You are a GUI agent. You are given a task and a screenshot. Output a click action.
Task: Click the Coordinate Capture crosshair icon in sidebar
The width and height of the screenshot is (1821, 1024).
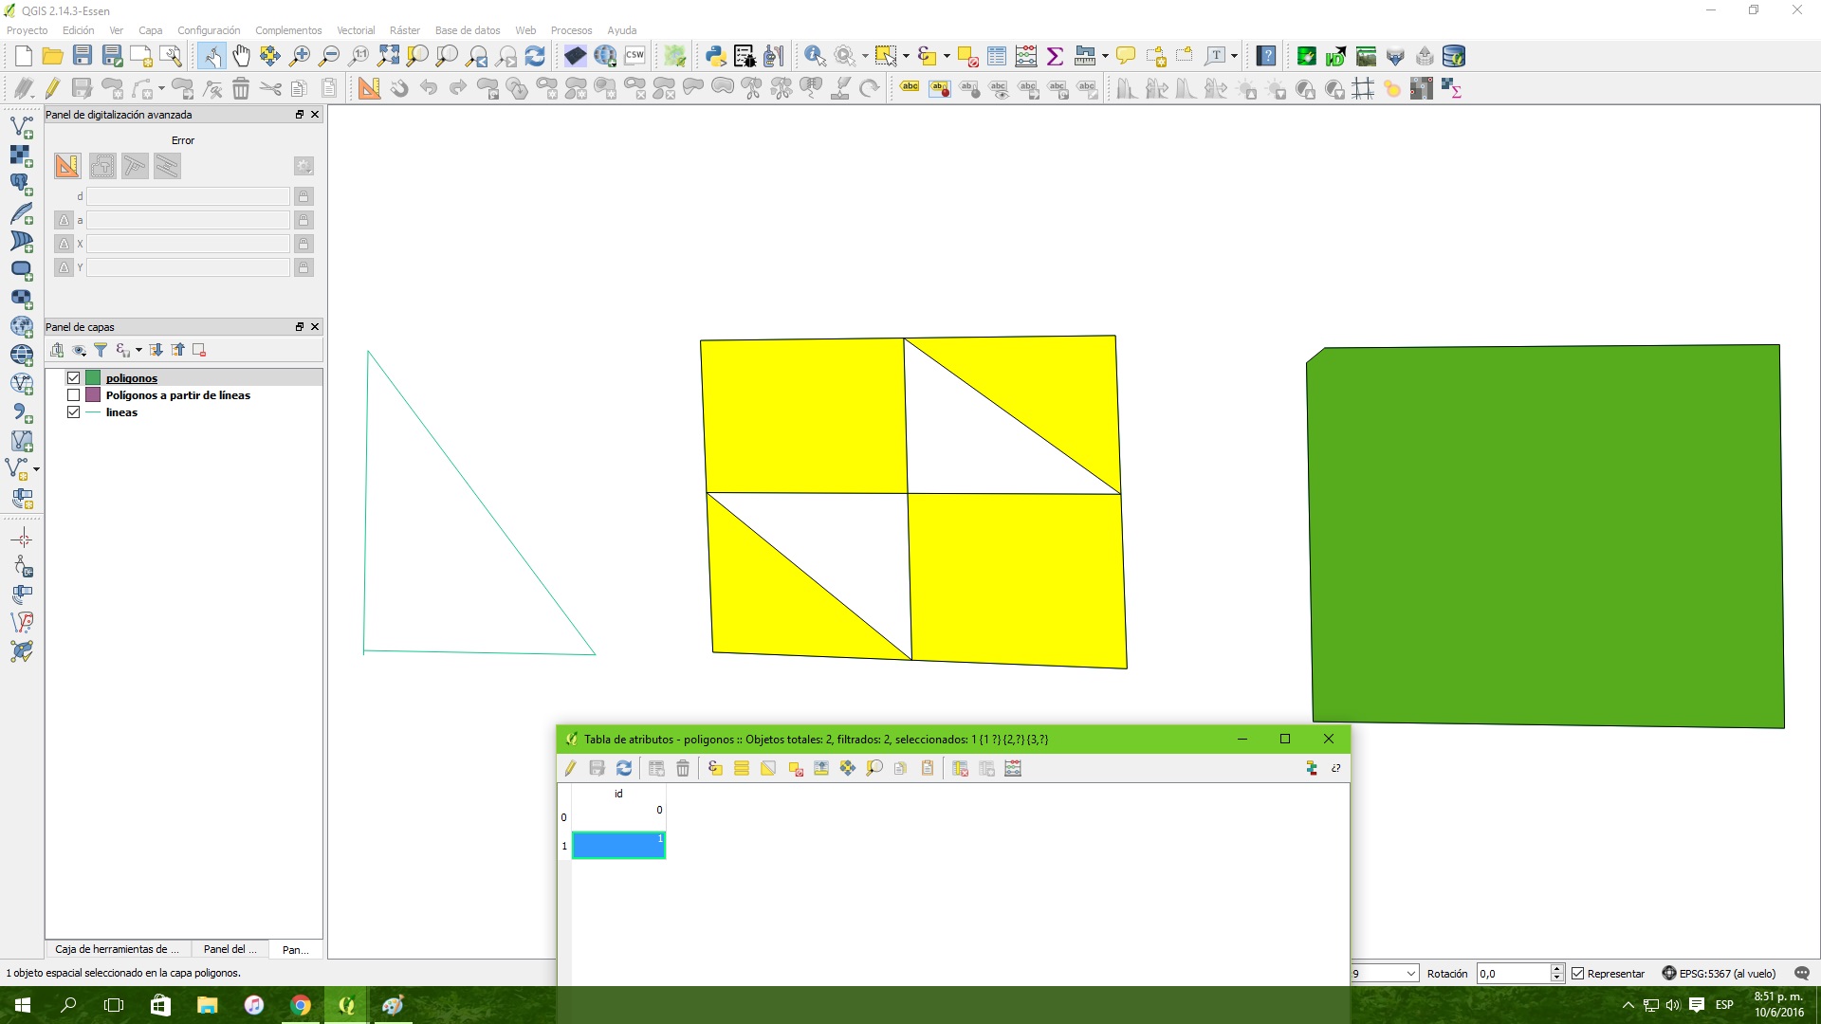(21, 539)
